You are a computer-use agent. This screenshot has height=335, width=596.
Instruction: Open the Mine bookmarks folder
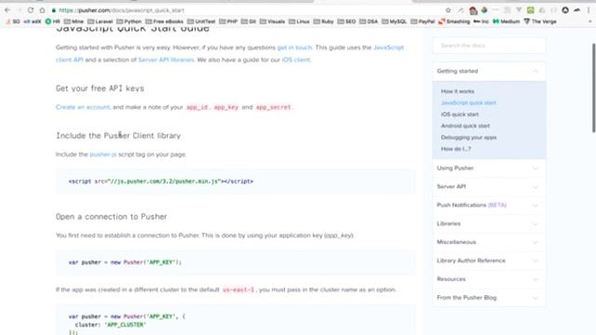(x=74, y=21)
